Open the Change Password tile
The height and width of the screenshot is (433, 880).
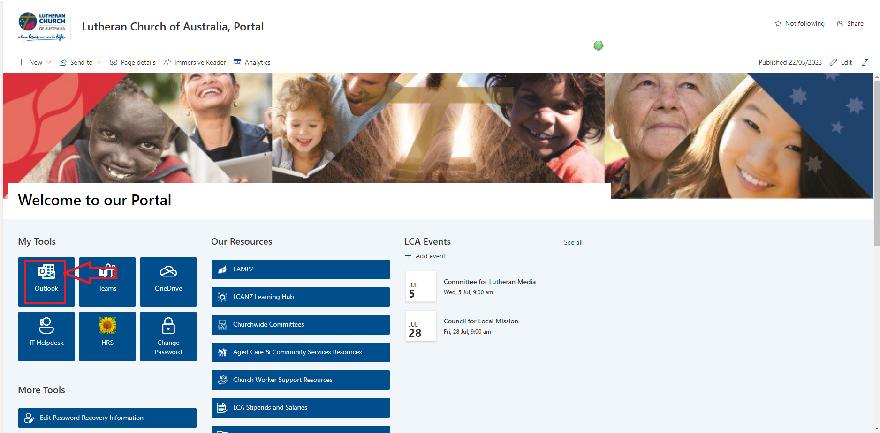point(168,336)
